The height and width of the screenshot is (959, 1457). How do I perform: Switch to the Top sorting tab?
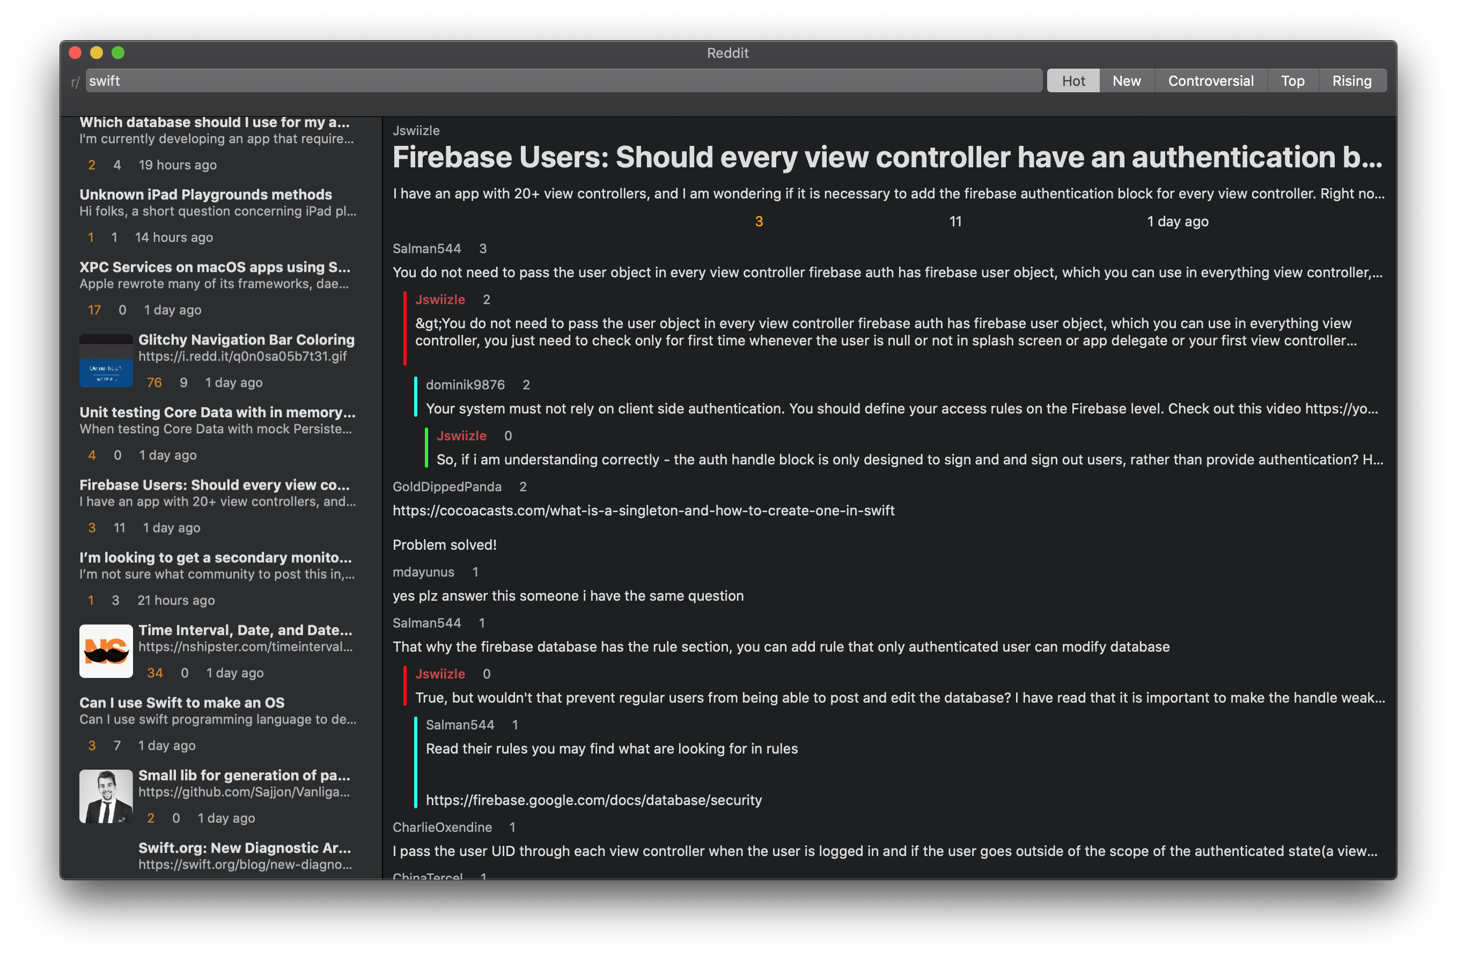coord(1292,81)
